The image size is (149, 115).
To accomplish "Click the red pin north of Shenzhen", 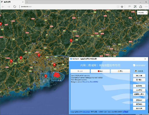I will pos(54,65).
